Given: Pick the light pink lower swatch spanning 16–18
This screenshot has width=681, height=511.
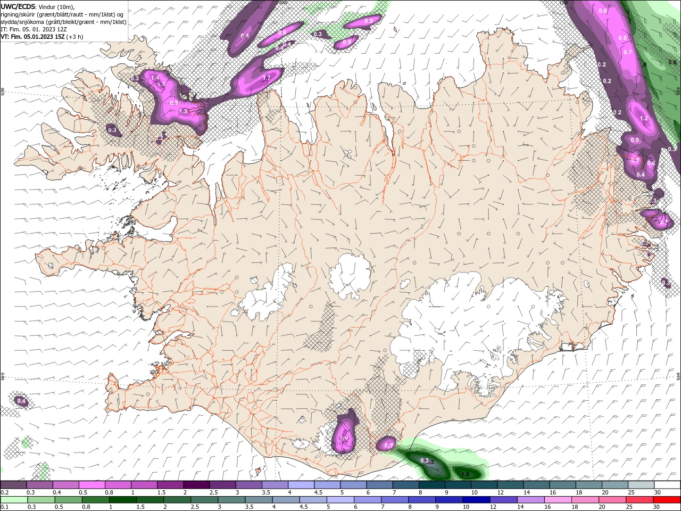Looking at the screenshot, I should point(559,500).
